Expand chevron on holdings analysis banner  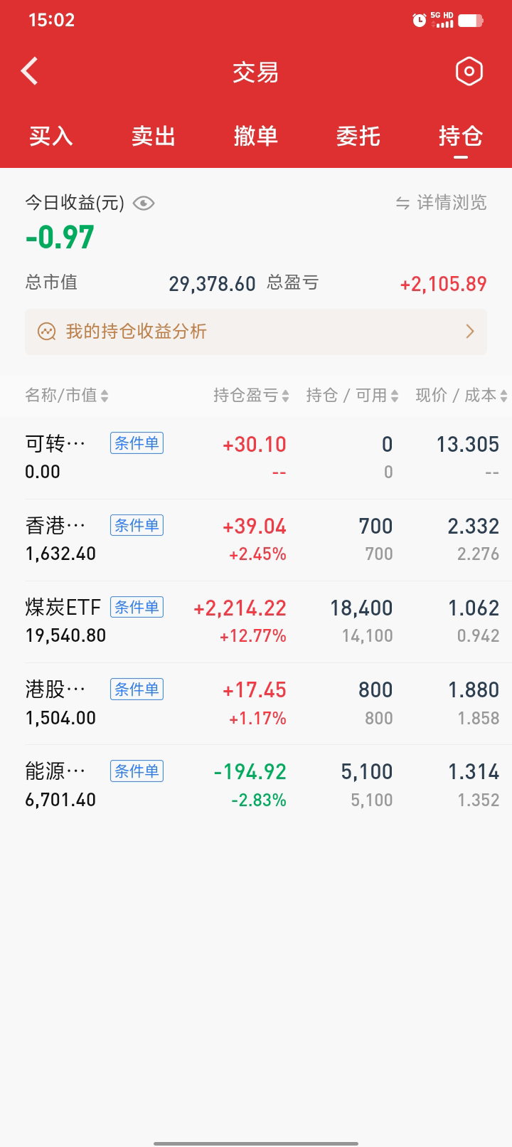[x=469, y=332]
